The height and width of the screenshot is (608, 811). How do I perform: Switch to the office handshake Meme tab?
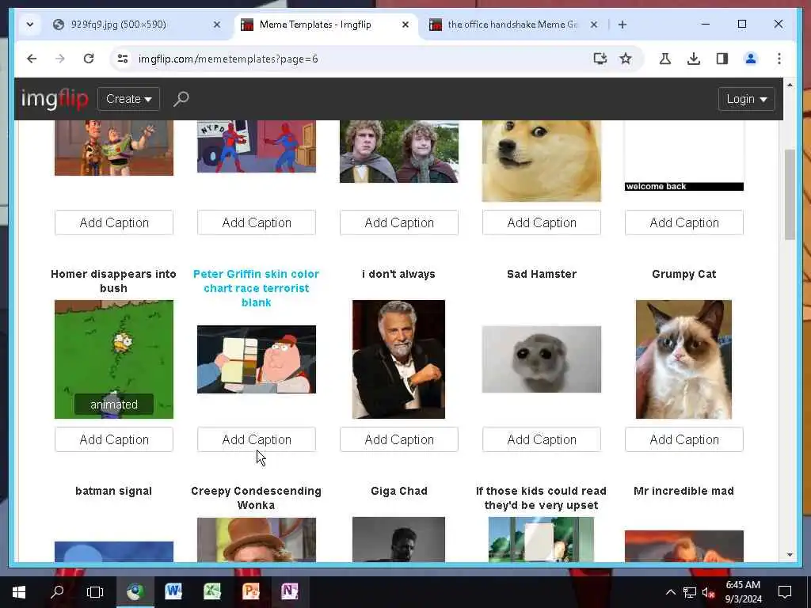512,25
